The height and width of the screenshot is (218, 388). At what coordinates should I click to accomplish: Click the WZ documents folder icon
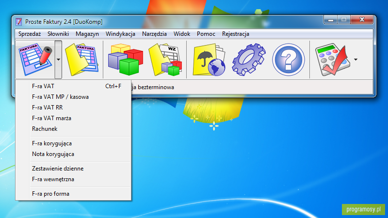coord(165,60)
